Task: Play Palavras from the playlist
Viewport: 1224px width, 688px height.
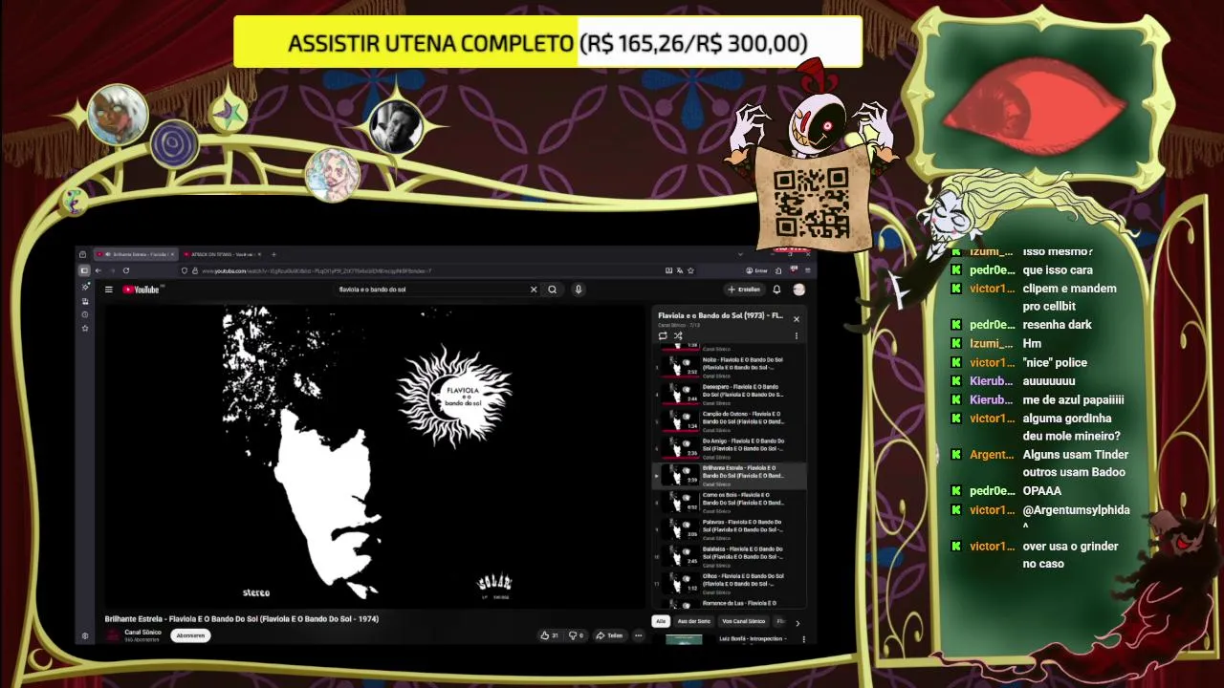Action: (730, 527)
